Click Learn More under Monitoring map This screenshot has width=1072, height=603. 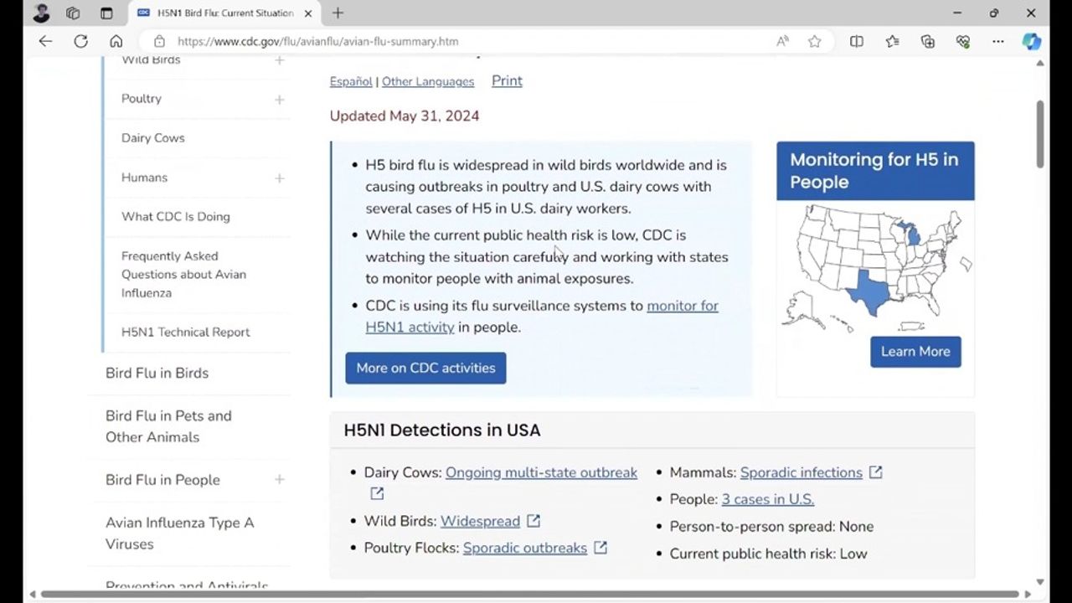915,352
